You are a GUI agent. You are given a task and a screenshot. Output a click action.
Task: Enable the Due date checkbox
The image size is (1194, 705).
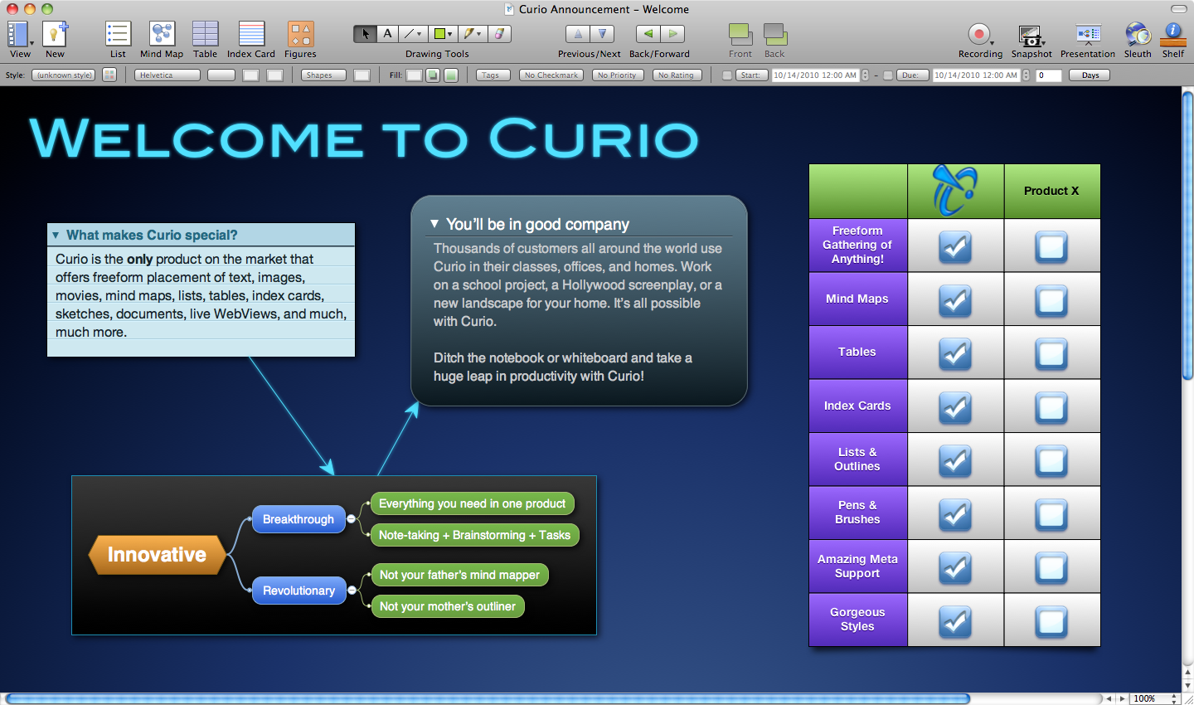pos(888,75)
